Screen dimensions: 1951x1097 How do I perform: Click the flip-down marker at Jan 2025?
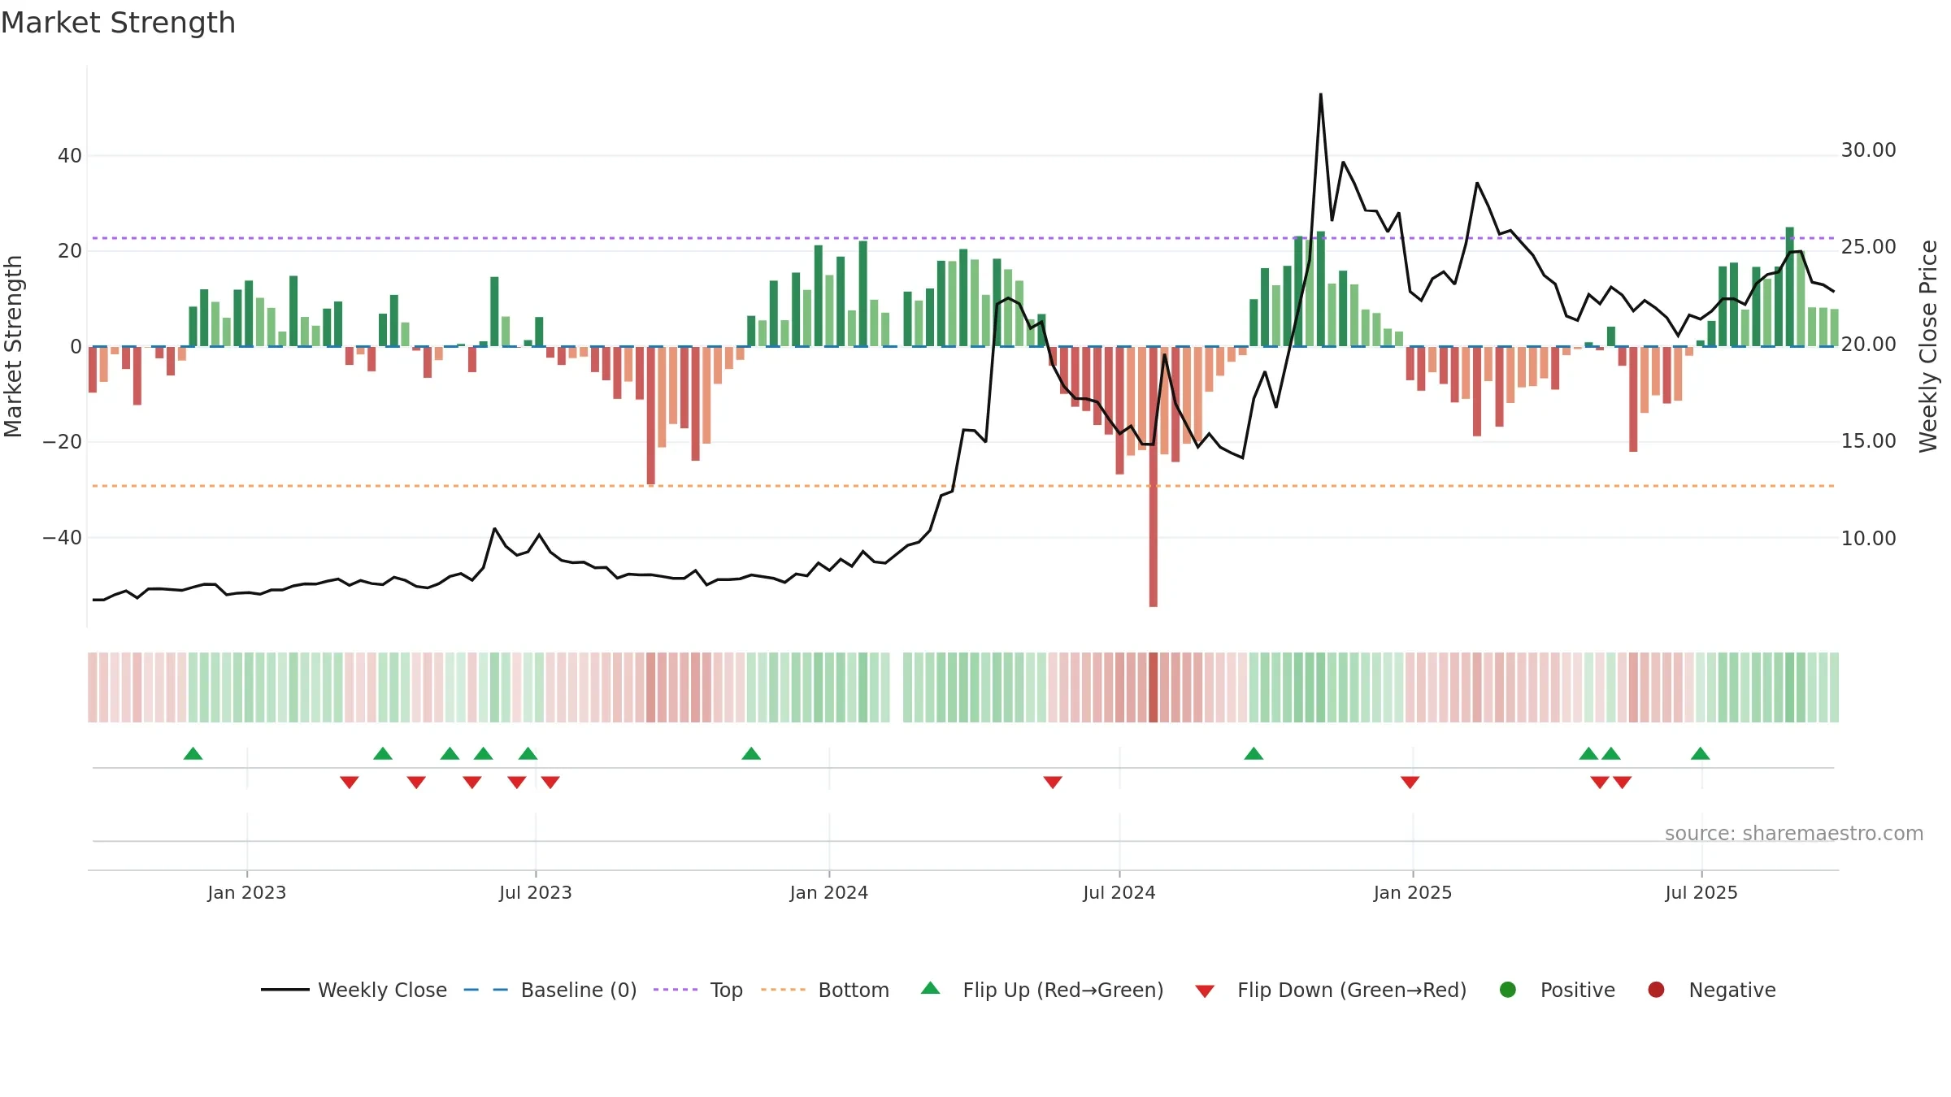(x=1410, y=783)
